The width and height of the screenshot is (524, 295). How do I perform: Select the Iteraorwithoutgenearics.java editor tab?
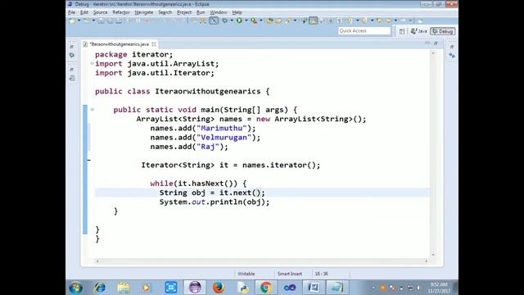tap(119, 44)
